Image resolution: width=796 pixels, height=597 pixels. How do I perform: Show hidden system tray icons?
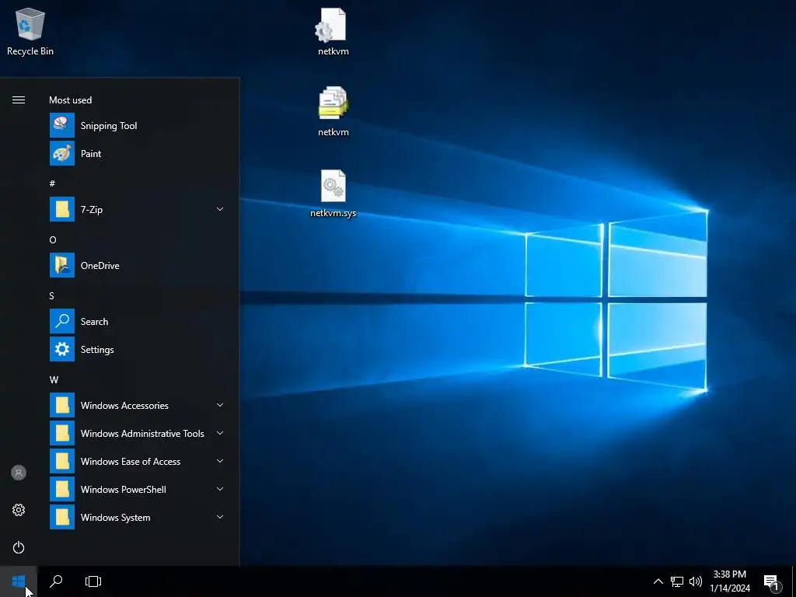(658, 581)
